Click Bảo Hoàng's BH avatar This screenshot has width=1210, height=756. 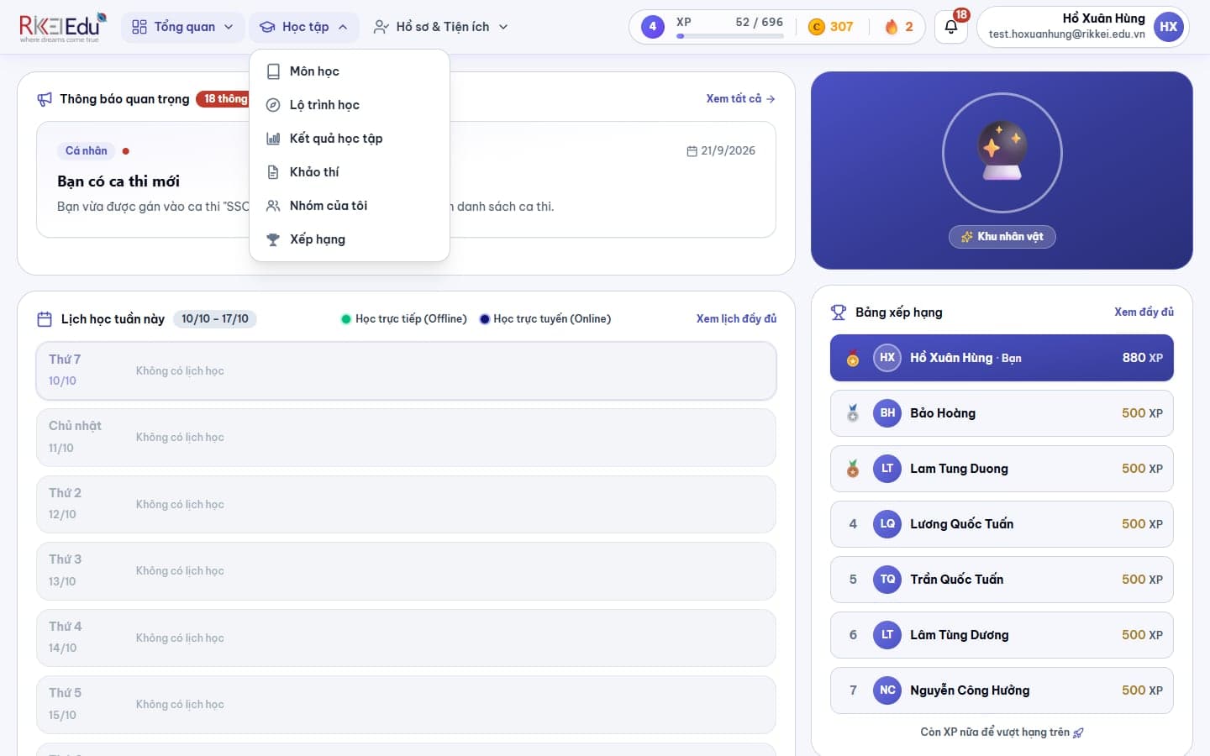(887, 413)
